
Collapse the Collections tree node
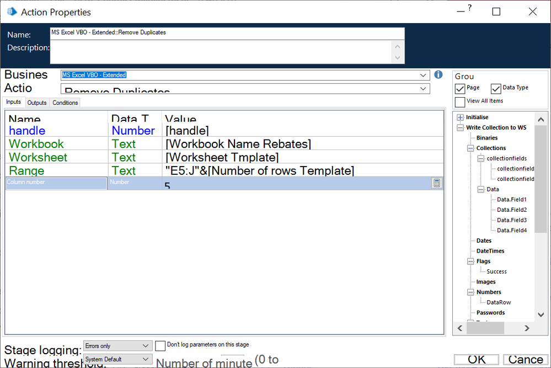(470, 148)
